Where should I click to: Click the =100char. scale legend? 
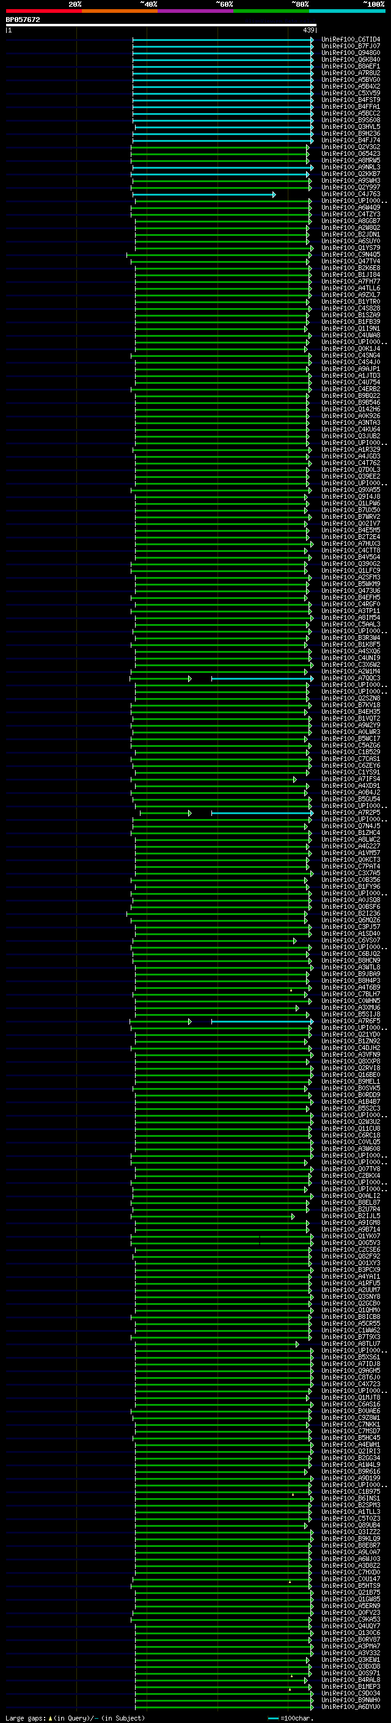[291, 1717]
